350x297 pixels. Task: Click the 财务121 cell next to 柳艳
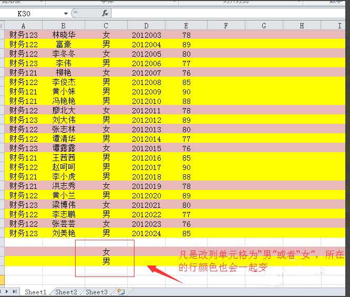click(x=24, y=72)
